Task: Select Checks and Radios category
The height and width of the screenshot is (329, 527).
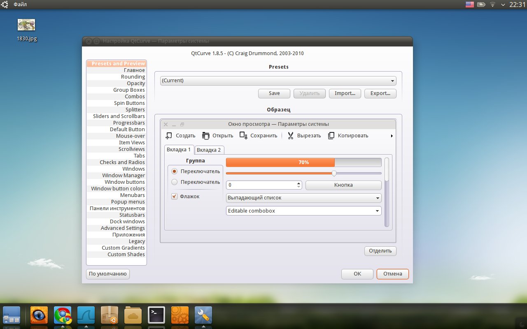Action: coord(117,162)
